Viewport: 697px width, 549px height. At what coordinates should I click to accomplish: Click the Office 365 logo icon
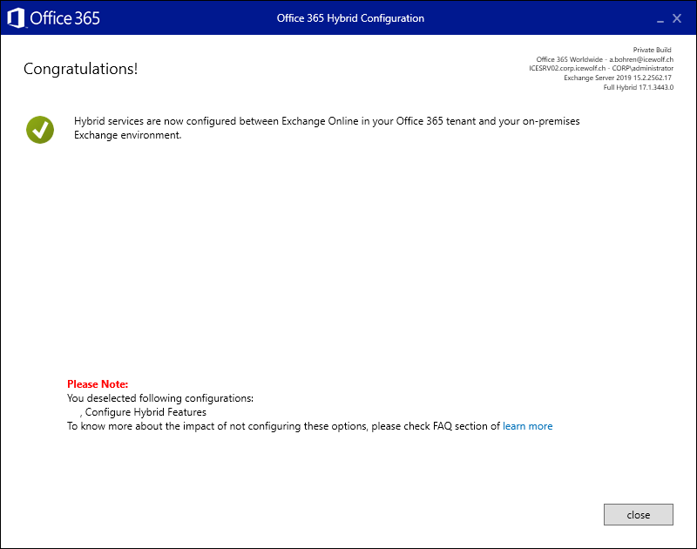(17, 18)
